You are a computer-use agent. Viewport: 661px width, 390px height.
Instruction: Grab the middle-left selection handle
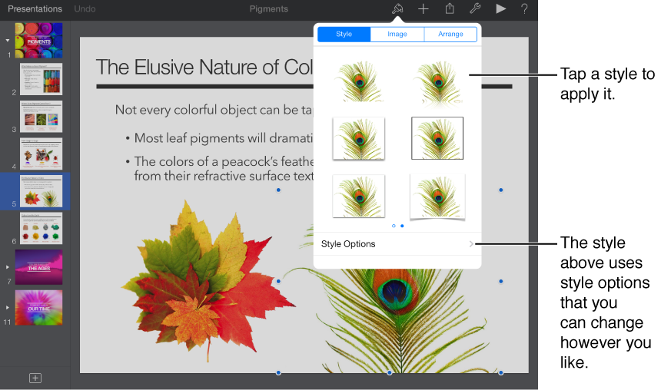pyautogui.click(x=278, y=281)
